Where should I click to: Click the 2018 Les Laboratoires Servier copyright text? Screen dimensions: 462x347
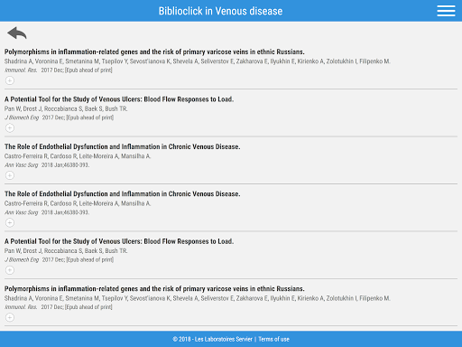[212, 339]
